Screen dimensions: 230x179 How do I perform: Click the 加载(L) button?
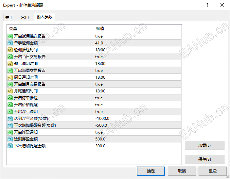click(204, 145)
